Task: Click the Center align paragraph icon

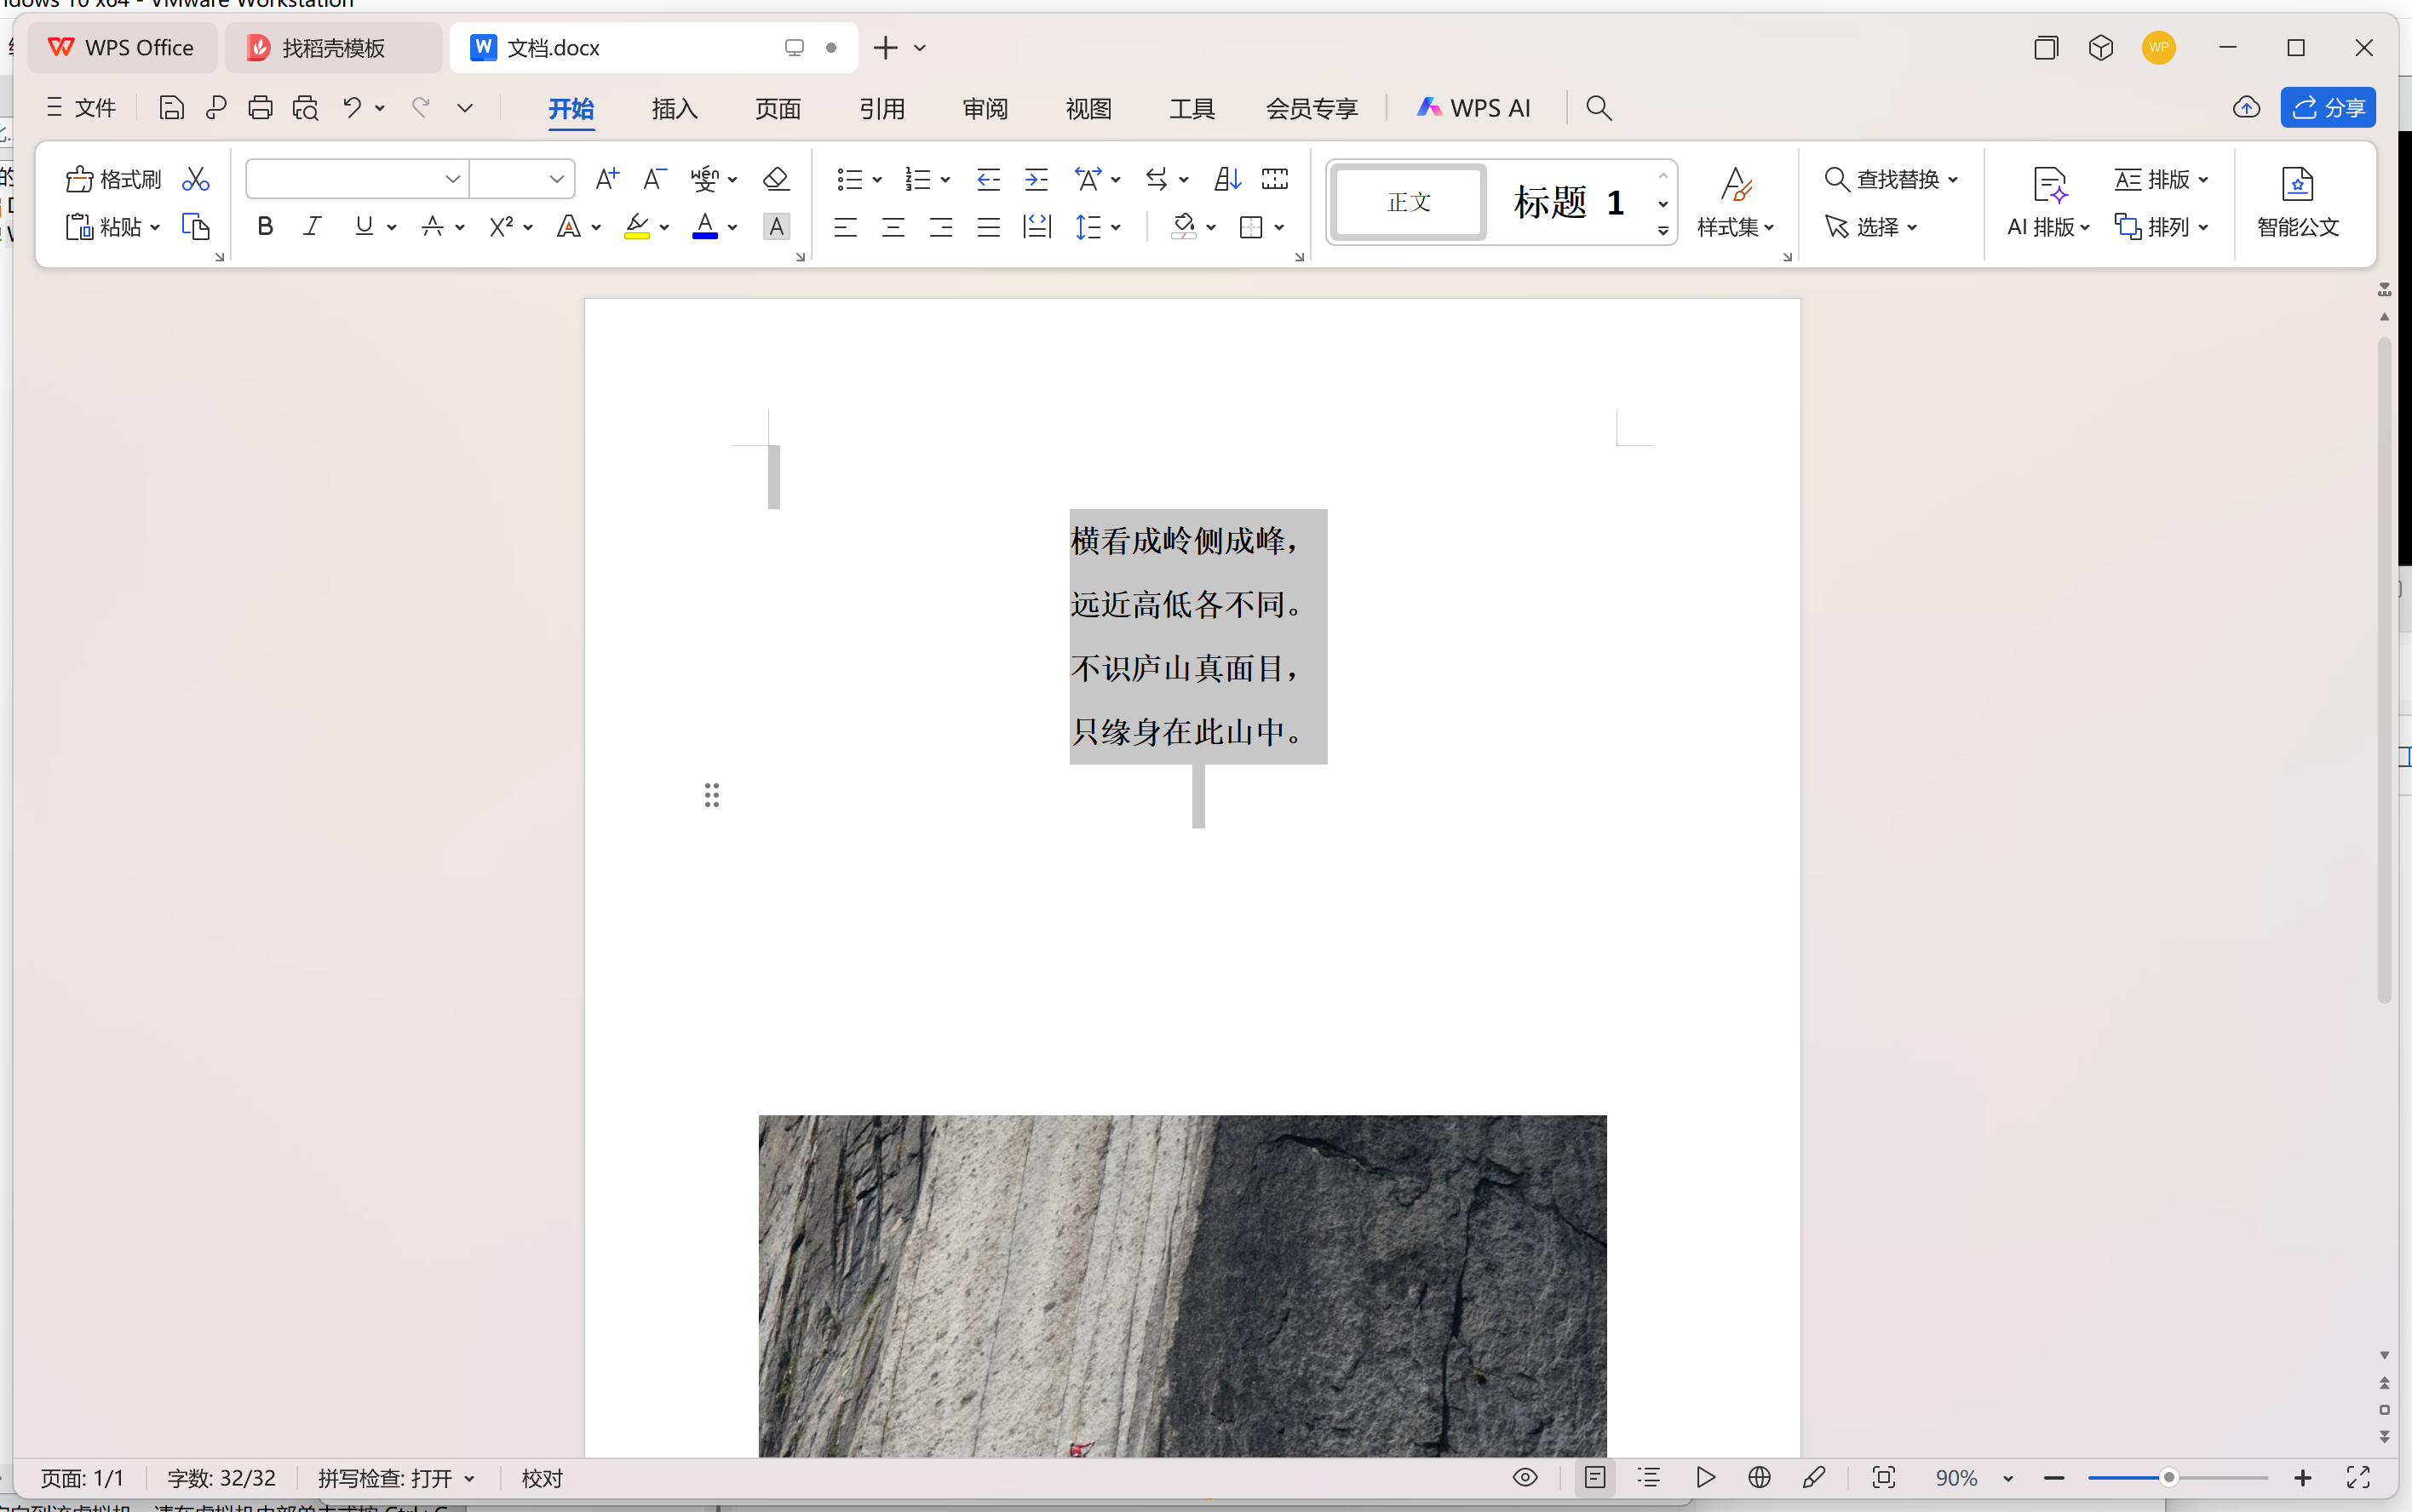Action: coord(893,227)
